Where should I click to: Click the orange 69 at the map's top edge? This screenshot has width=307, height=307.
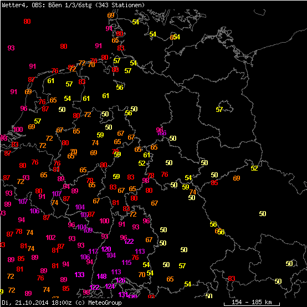point(111,15)
